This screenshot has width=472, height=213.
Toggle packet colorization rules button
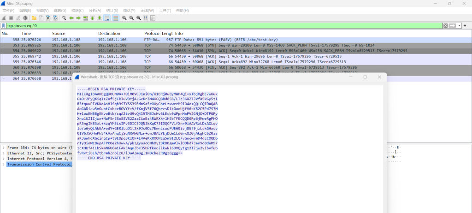click(x=115, y=18)
